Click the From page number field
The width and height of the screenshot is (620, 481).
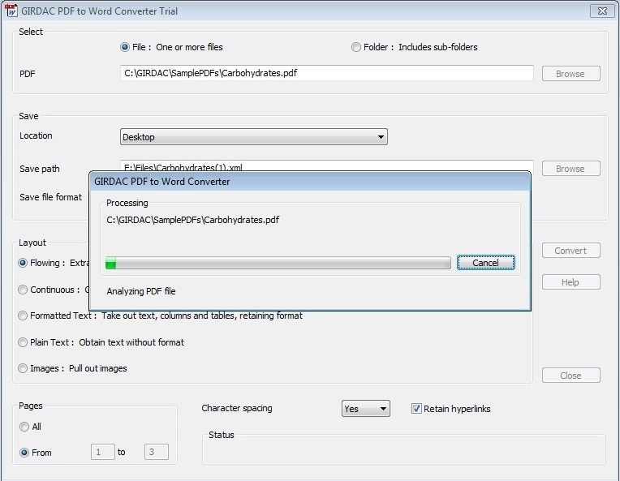pos(103,452)
